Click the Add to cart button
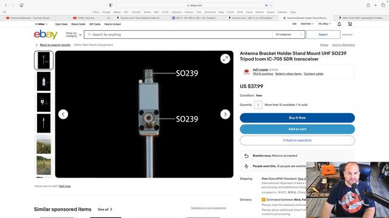The width and height of the screenshot is (389, 218). 297,129
